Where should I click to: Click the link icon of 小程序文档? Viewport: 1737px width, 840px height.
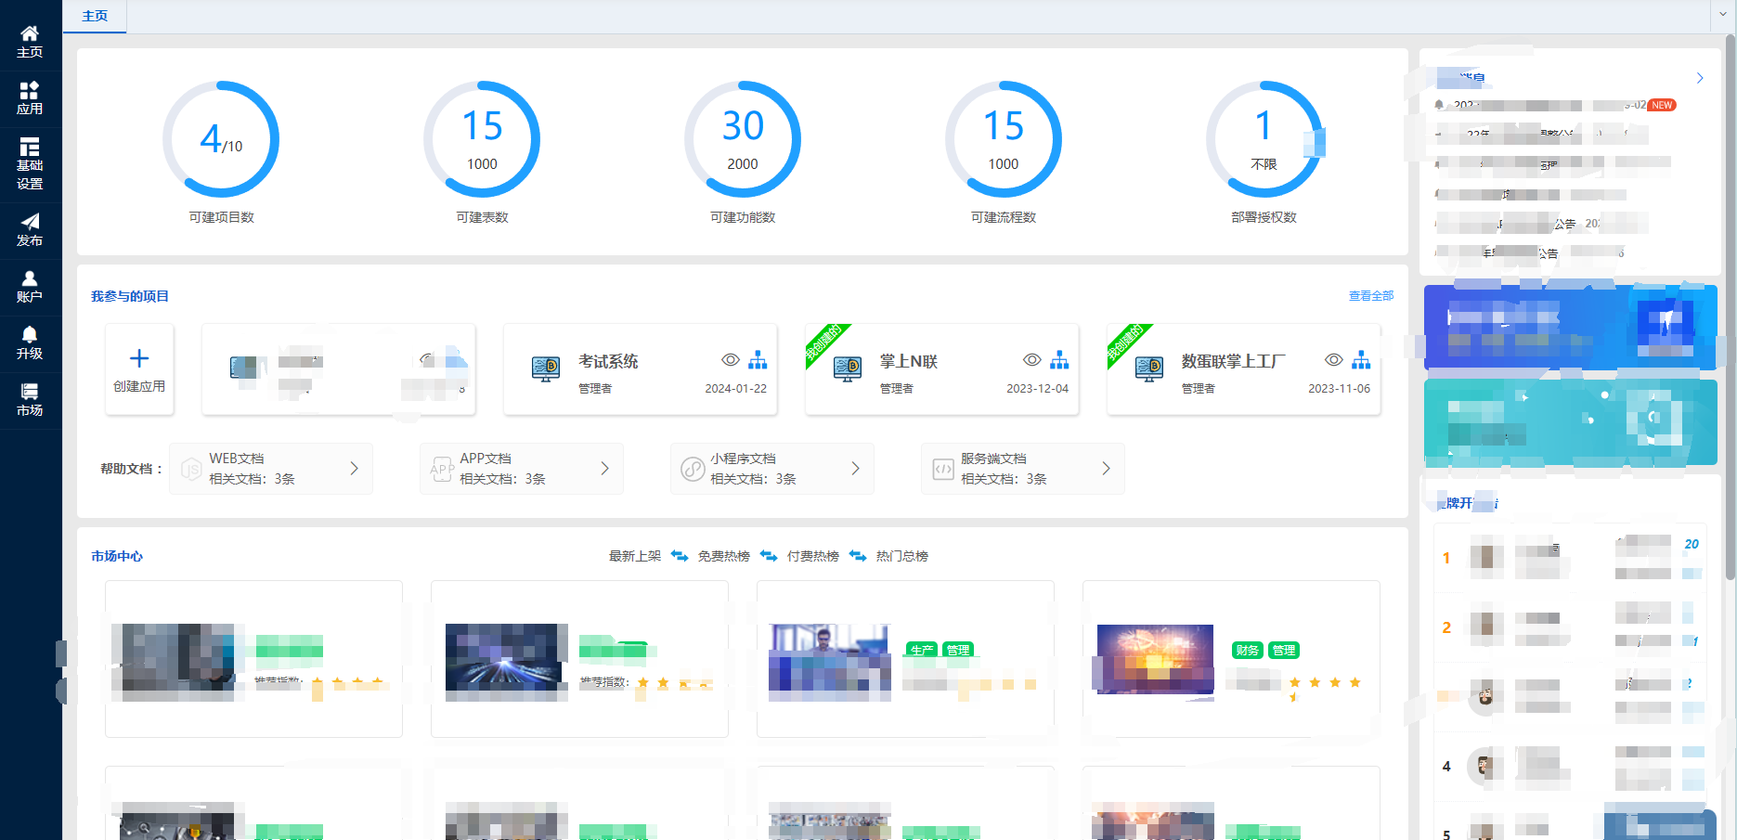coord(693,469)
